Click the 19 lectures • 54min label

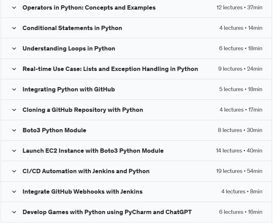coord(239,171)
